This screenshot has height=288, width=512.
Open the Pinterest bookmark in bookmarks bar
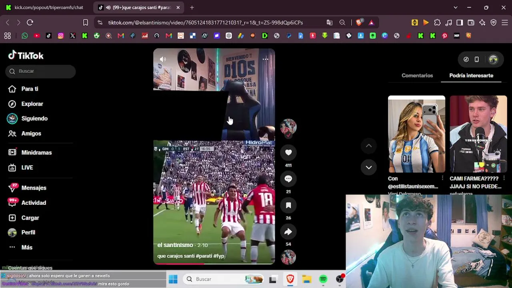pos(445,36)
